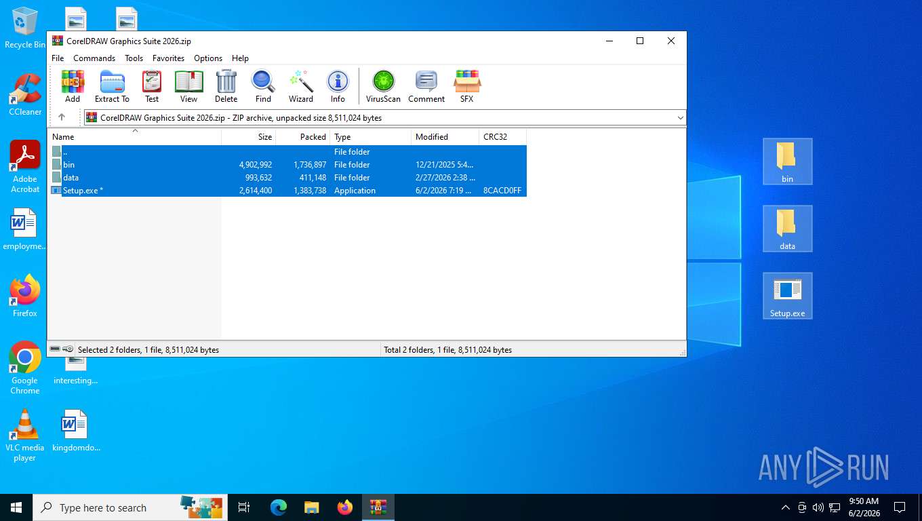Viewport: 922px width, 521px height.
Task: Click the taskbar search box
Action: (x=129, y=507)
